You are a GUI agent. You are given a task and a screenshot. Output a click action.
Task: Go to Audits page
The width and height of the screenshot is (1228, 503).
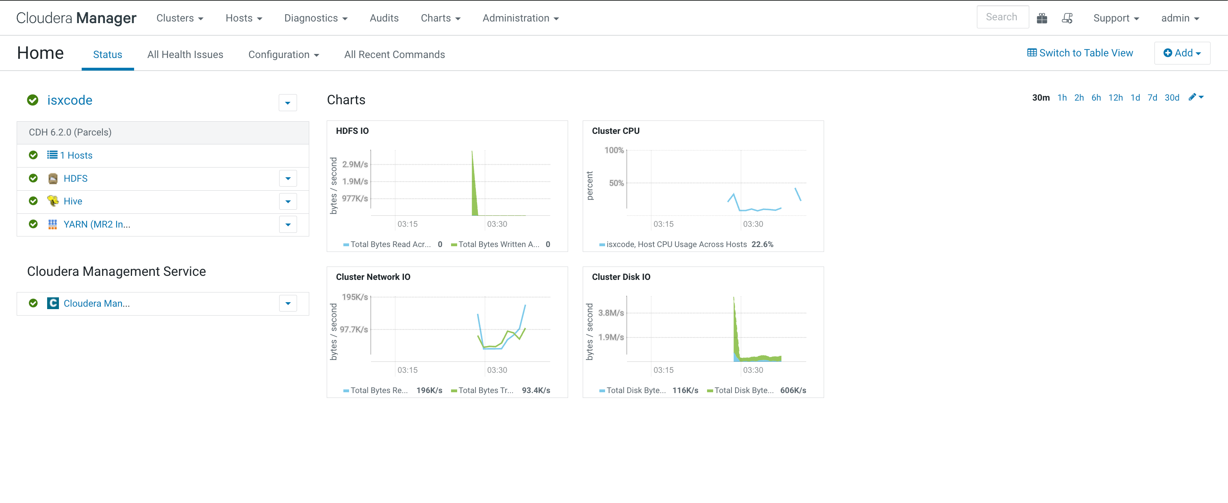pos(384,18)
